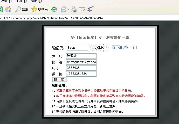
Task: Click the Mail envelope icon
Action: click(x=64, y=10)
